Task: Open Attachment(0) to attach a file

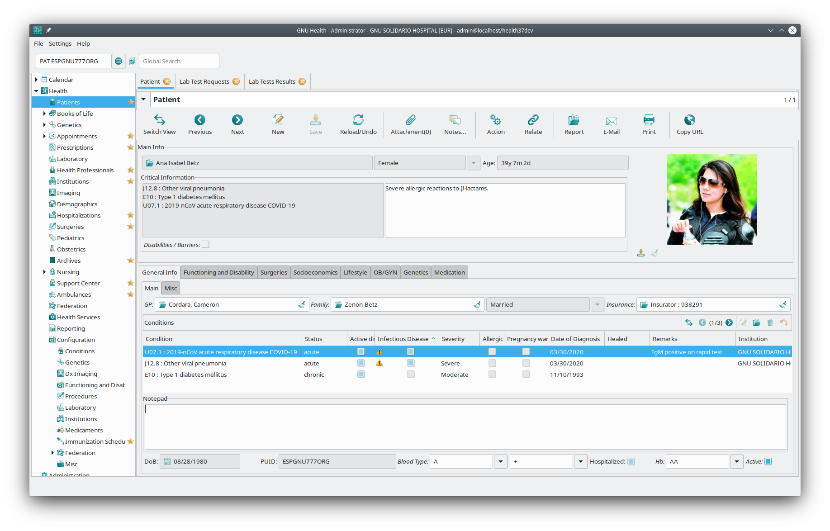Action: [410, 124]
